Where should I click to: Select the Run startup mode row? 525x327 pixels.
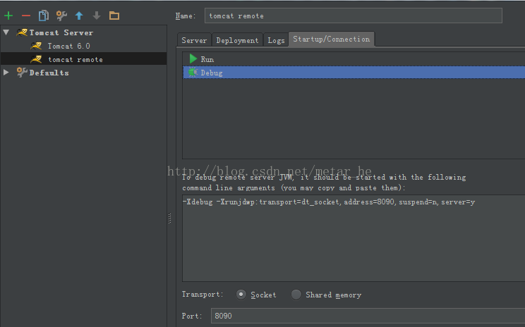point(354,59)
